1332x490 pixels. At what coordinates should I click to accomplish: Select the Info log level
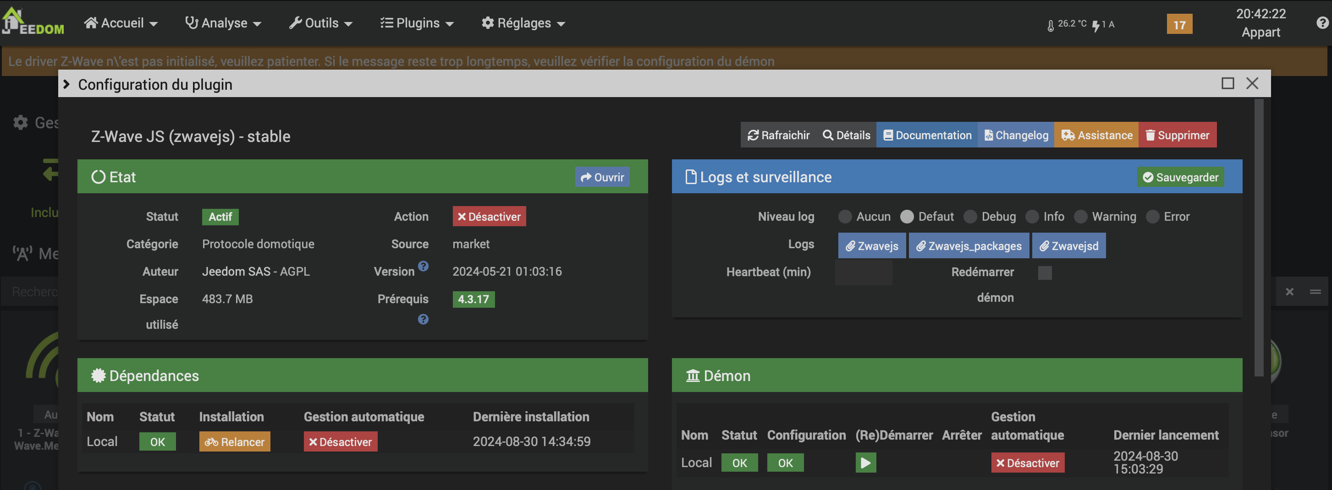tap(1032, 217)
